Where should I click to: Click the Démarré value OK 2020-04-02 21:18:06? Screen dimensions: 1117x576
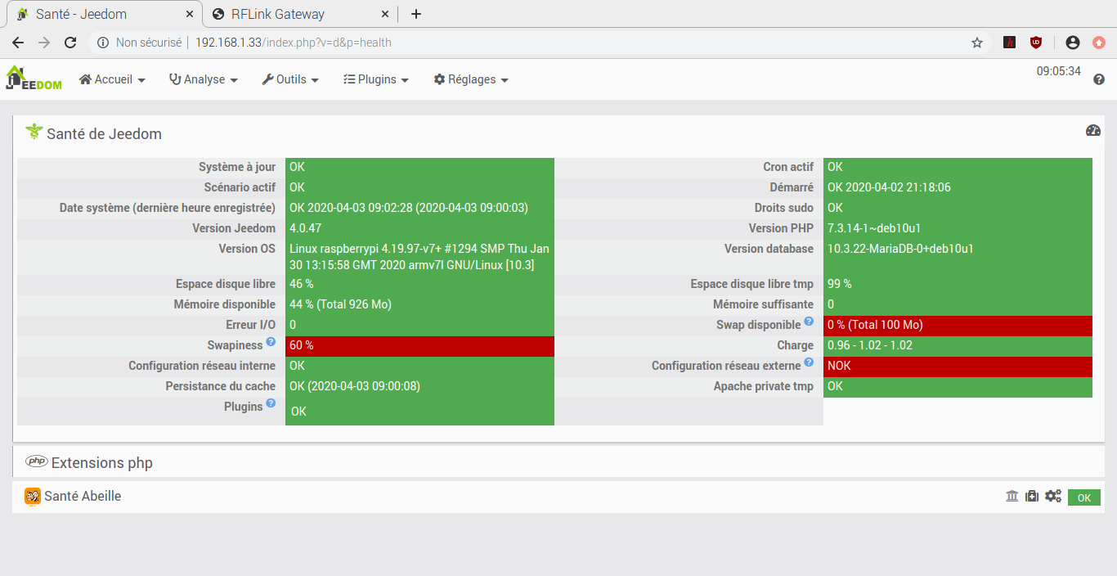click(x=889, y=187)
